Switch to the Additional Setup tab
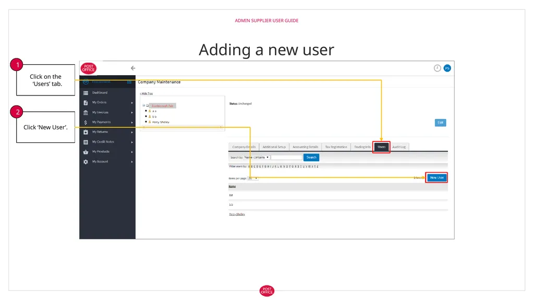 [x=274, y=147]
